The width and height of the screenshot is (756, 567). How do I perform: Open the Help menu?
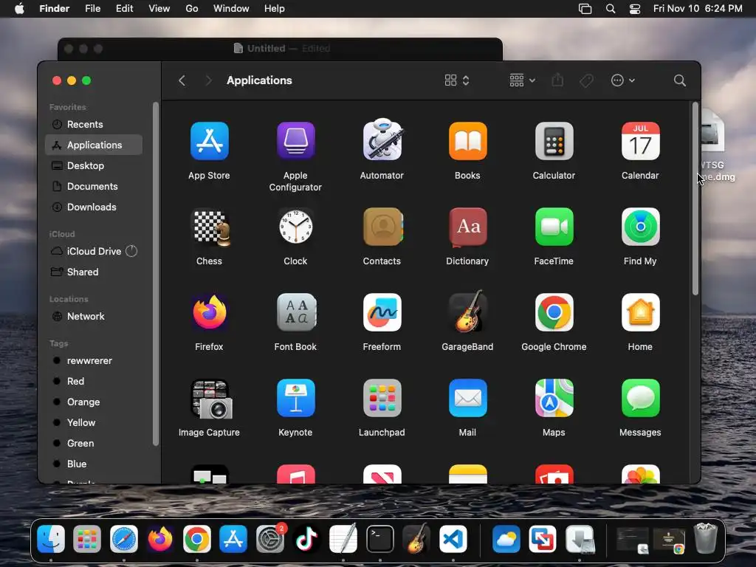[x=275, y=9]
